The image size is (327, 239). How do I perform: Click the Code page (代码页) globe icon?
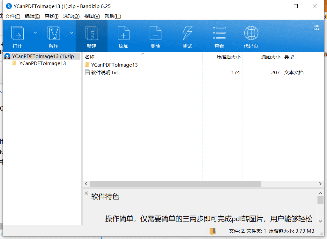(251, 33)
